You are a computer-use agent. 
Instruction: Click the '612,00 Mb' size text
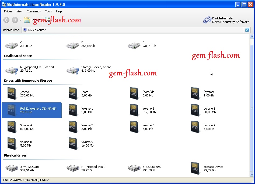click(x=88, y=71)
